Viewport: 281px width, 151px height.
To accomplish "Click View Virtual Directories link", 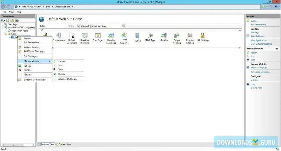I will pyautogui.click(x=261, y=44).
